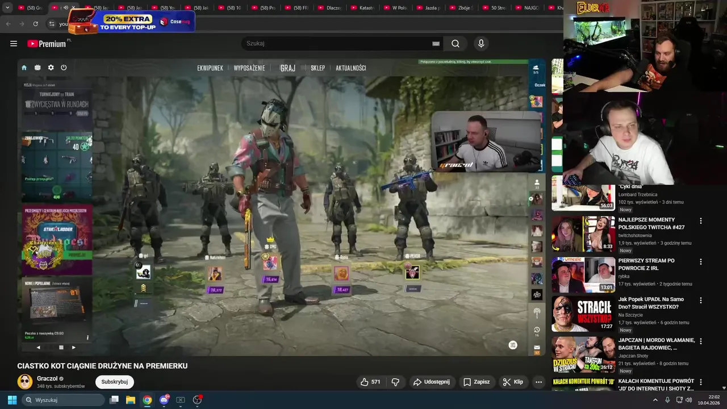Viewport: 727px width, 409px height.
Task: Switch to the 'Katastr' browser tab
Action: tap(362, 8)
